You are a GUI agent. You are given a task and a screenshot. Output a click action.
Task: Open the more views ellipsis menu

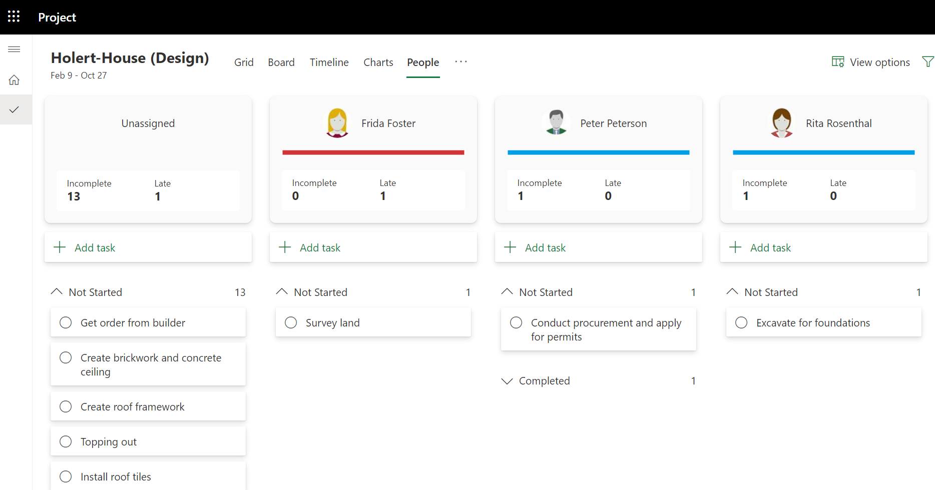[460, 61]
